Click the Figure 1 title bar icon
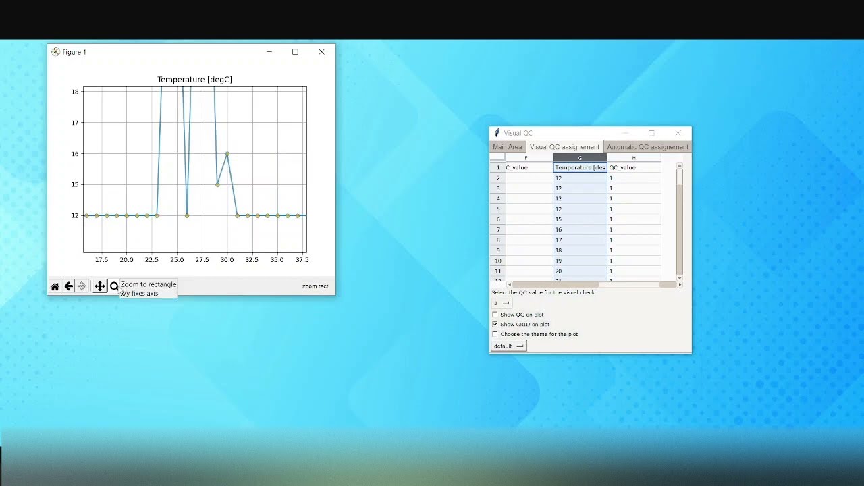864x486 pixels. pyautogui.click(x=55, y=52)
